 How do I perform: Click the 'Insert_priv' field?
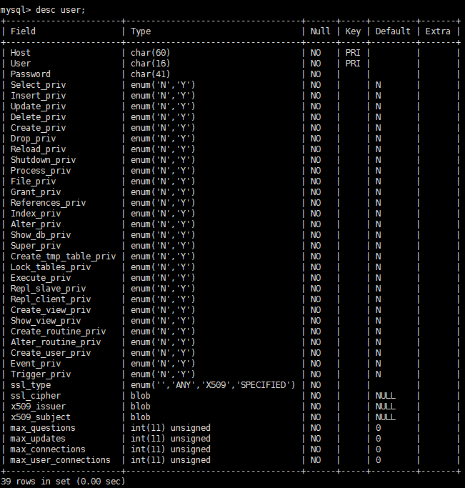tap(39, 96)
